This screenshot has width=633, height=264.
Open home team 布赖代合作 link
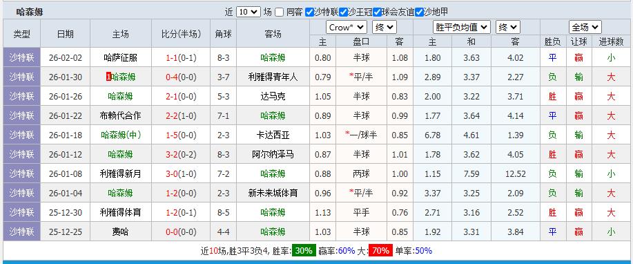click(x=121, y=115)
